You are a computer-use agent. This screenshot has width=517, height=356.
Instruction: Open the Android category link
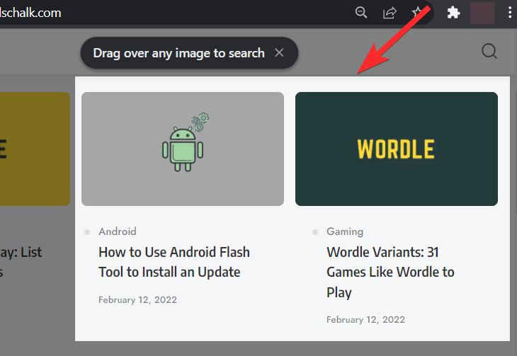pos(118,231)
